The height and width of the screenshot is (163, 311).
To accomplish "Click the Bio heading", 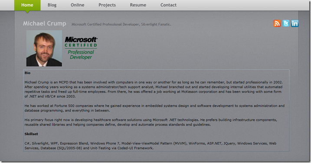I will tap(27, 73).
